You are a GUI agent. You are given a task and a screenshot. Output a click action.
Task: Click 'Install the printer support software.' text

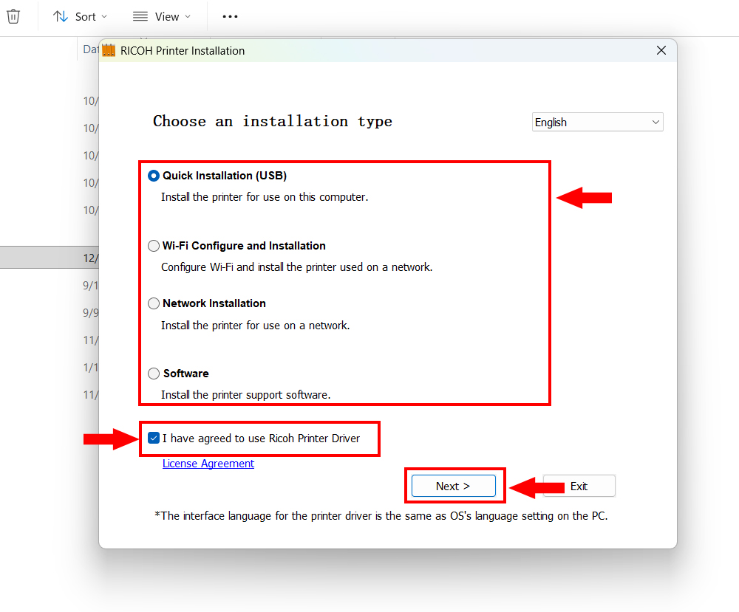tap(245, 394)
